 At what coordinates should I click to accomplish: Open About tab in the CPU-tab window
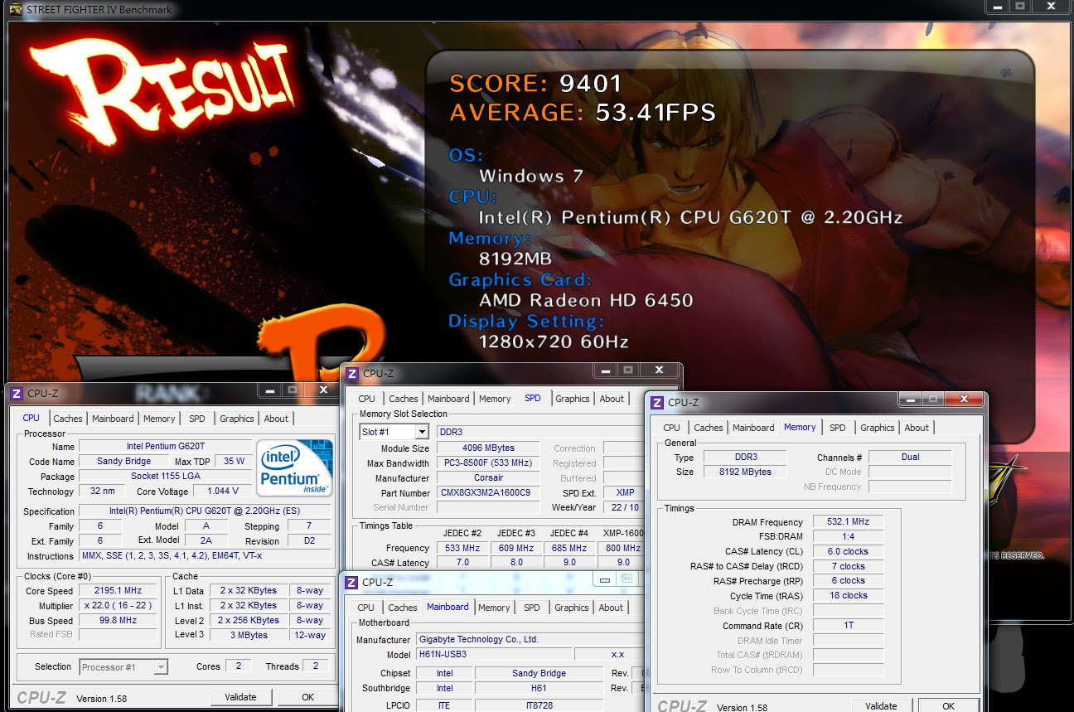[276, 419]
